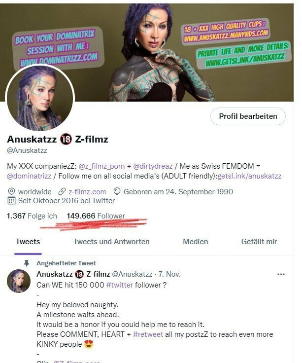Visit the z-filmz.com website link

point(87,192)
